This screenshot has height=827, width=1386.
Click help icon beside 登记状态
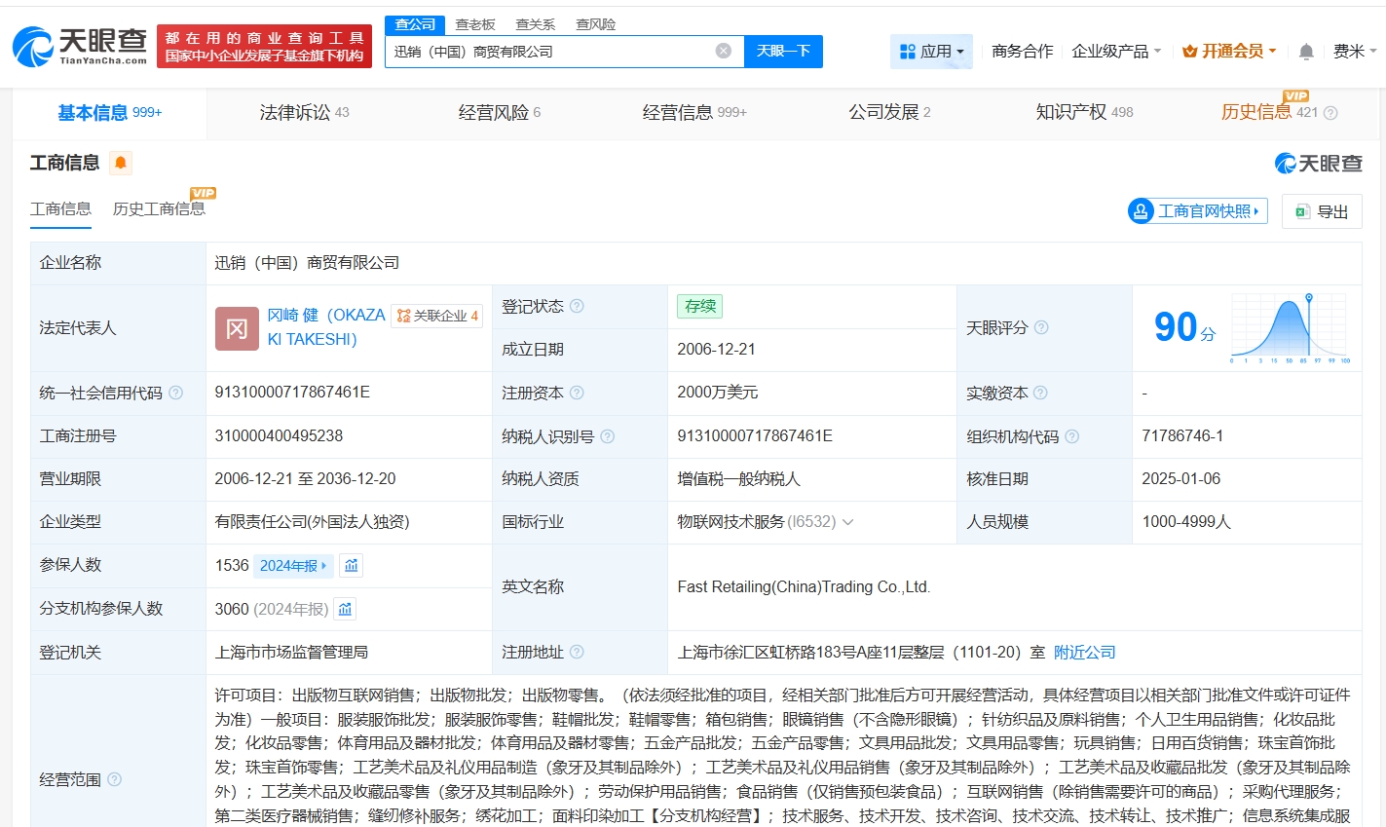[x=577, y=306]
